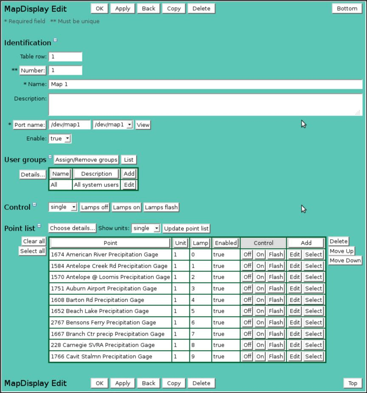Viewport: 367px width, 393px height.
Task: Sort user groups by Description column
Action: tap(96, 174)
